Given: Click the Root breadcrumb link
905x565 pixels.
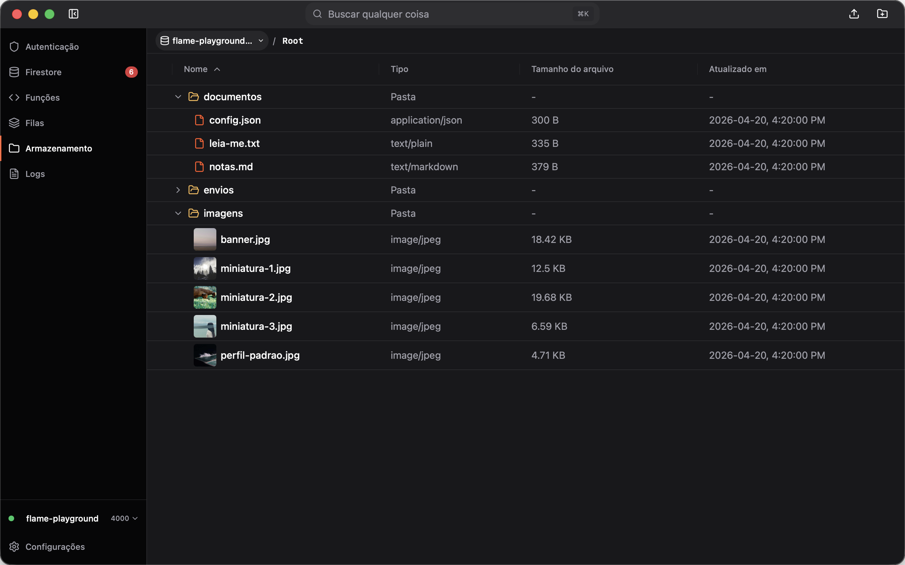Looking at the screenshot, I should [x=293, y=41].
